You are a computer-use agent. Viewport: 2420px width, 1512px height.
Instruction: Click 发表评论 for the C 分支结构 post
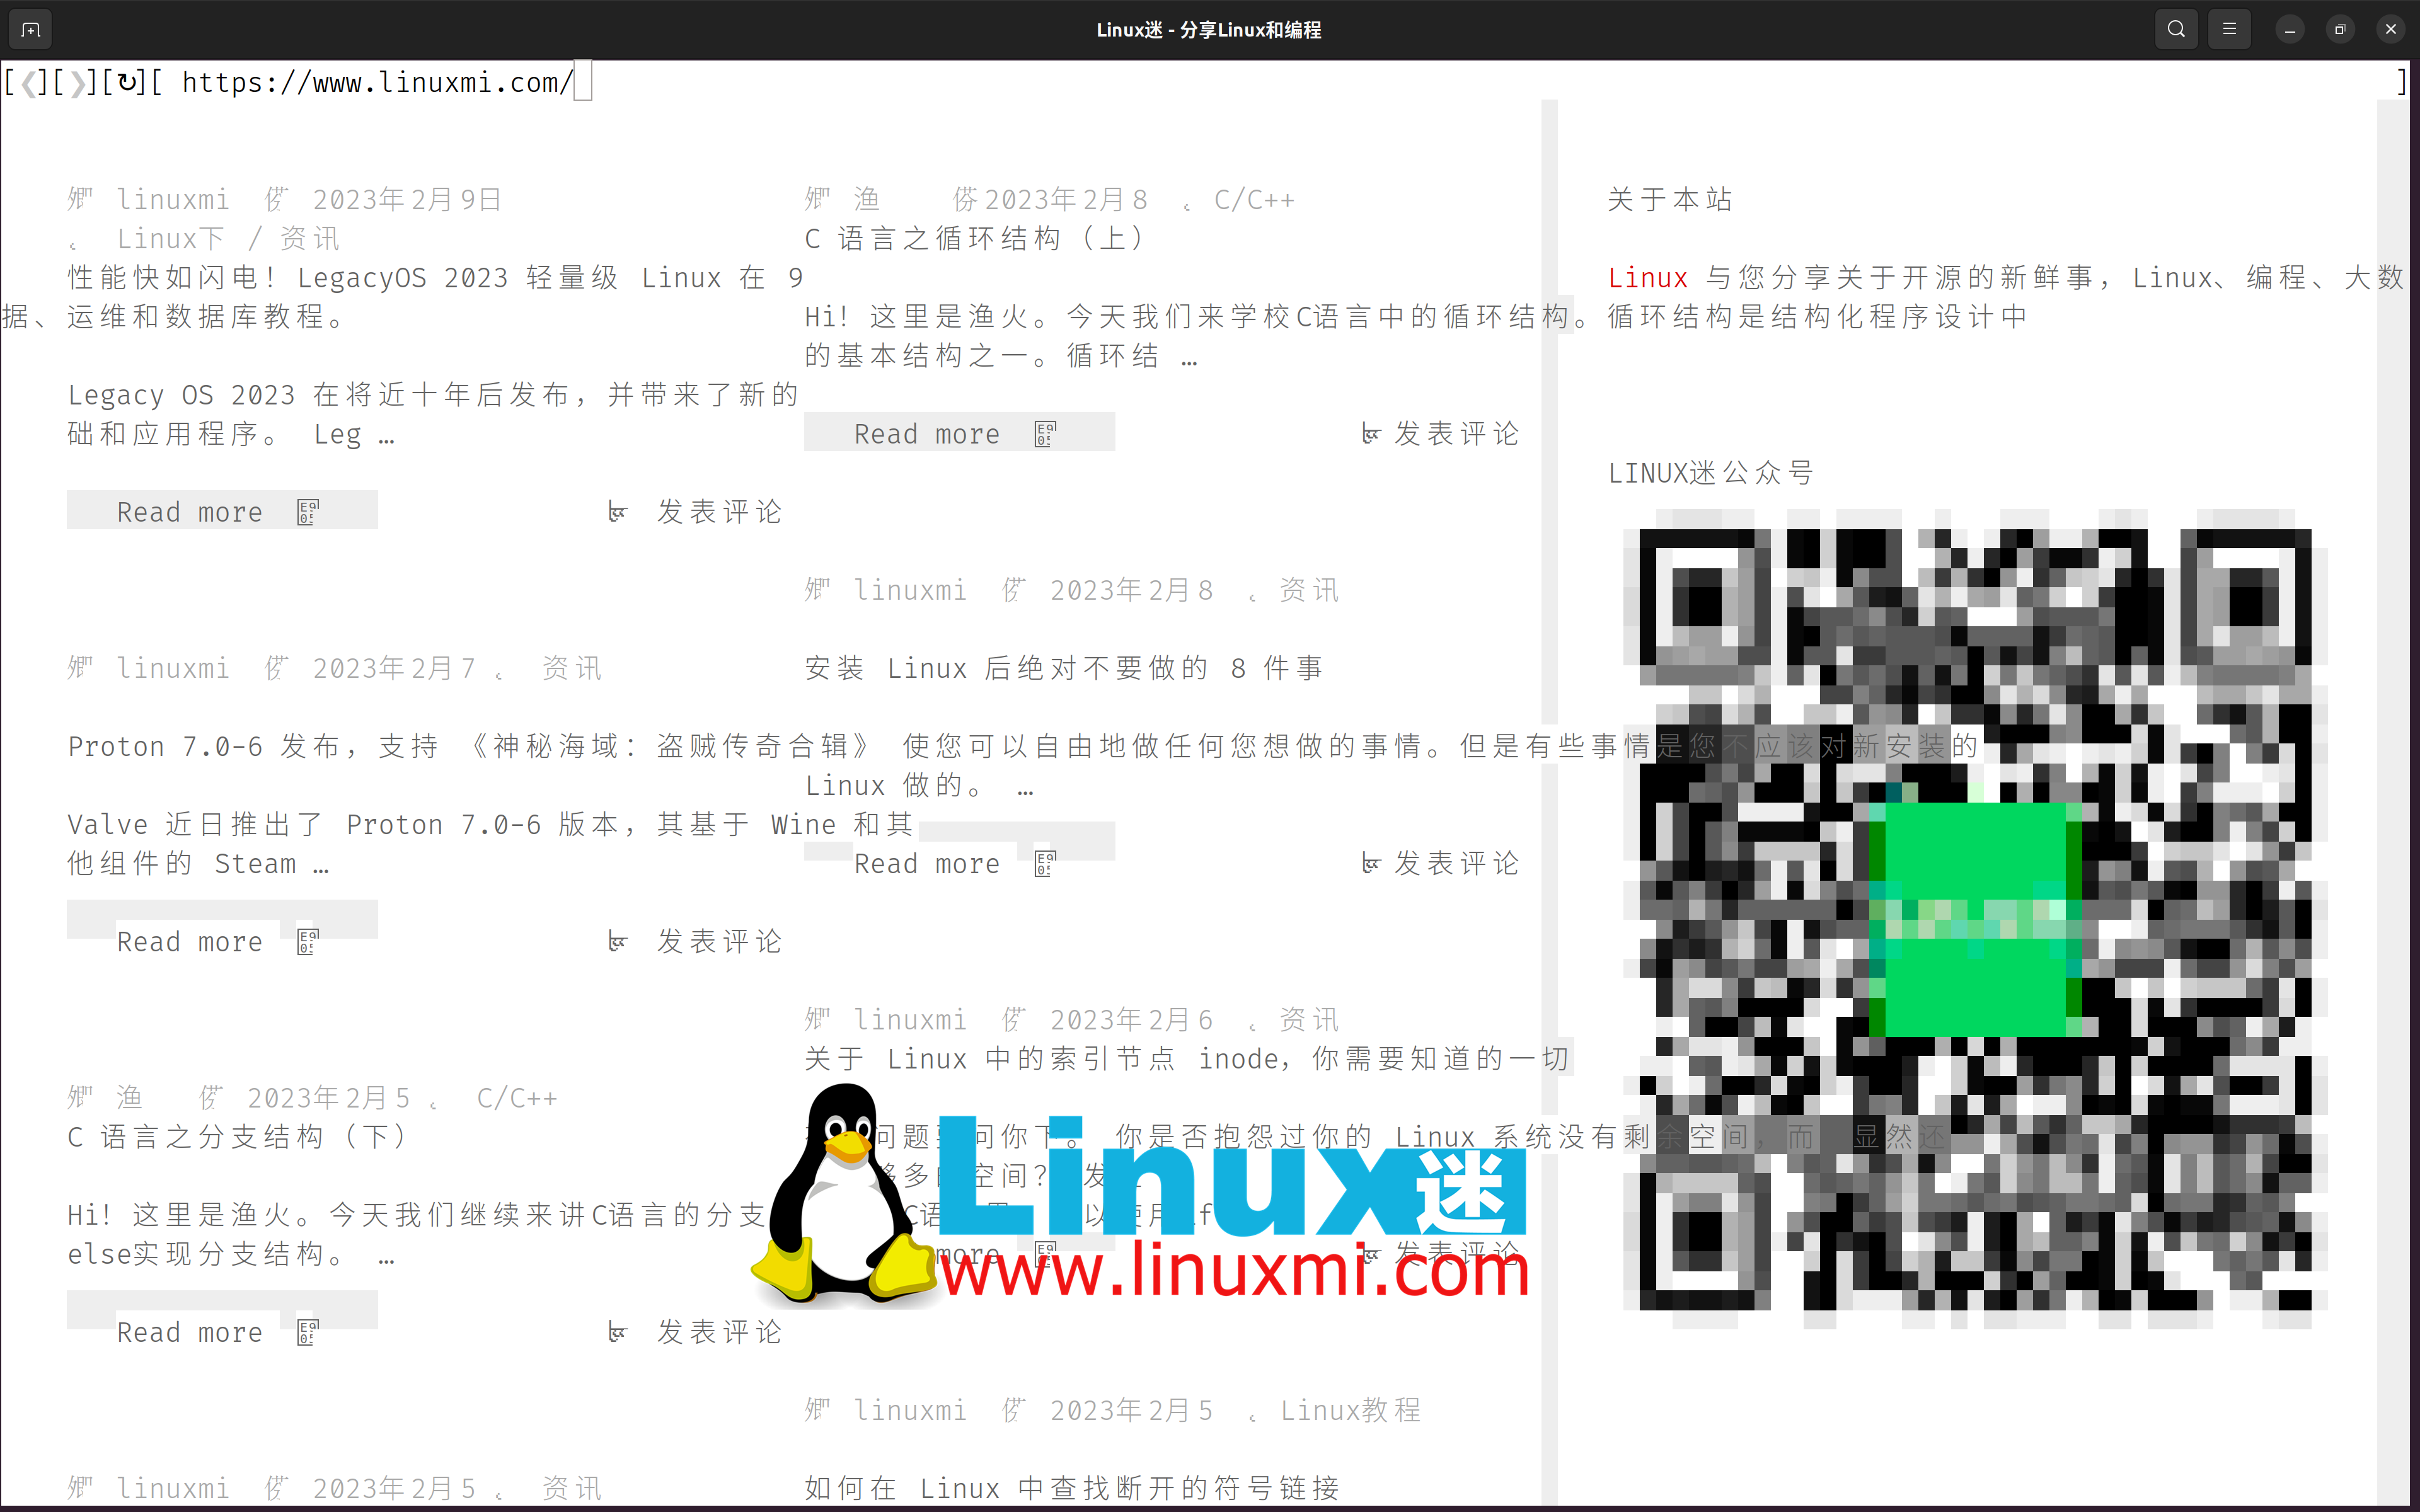(x=720, y=1332)
